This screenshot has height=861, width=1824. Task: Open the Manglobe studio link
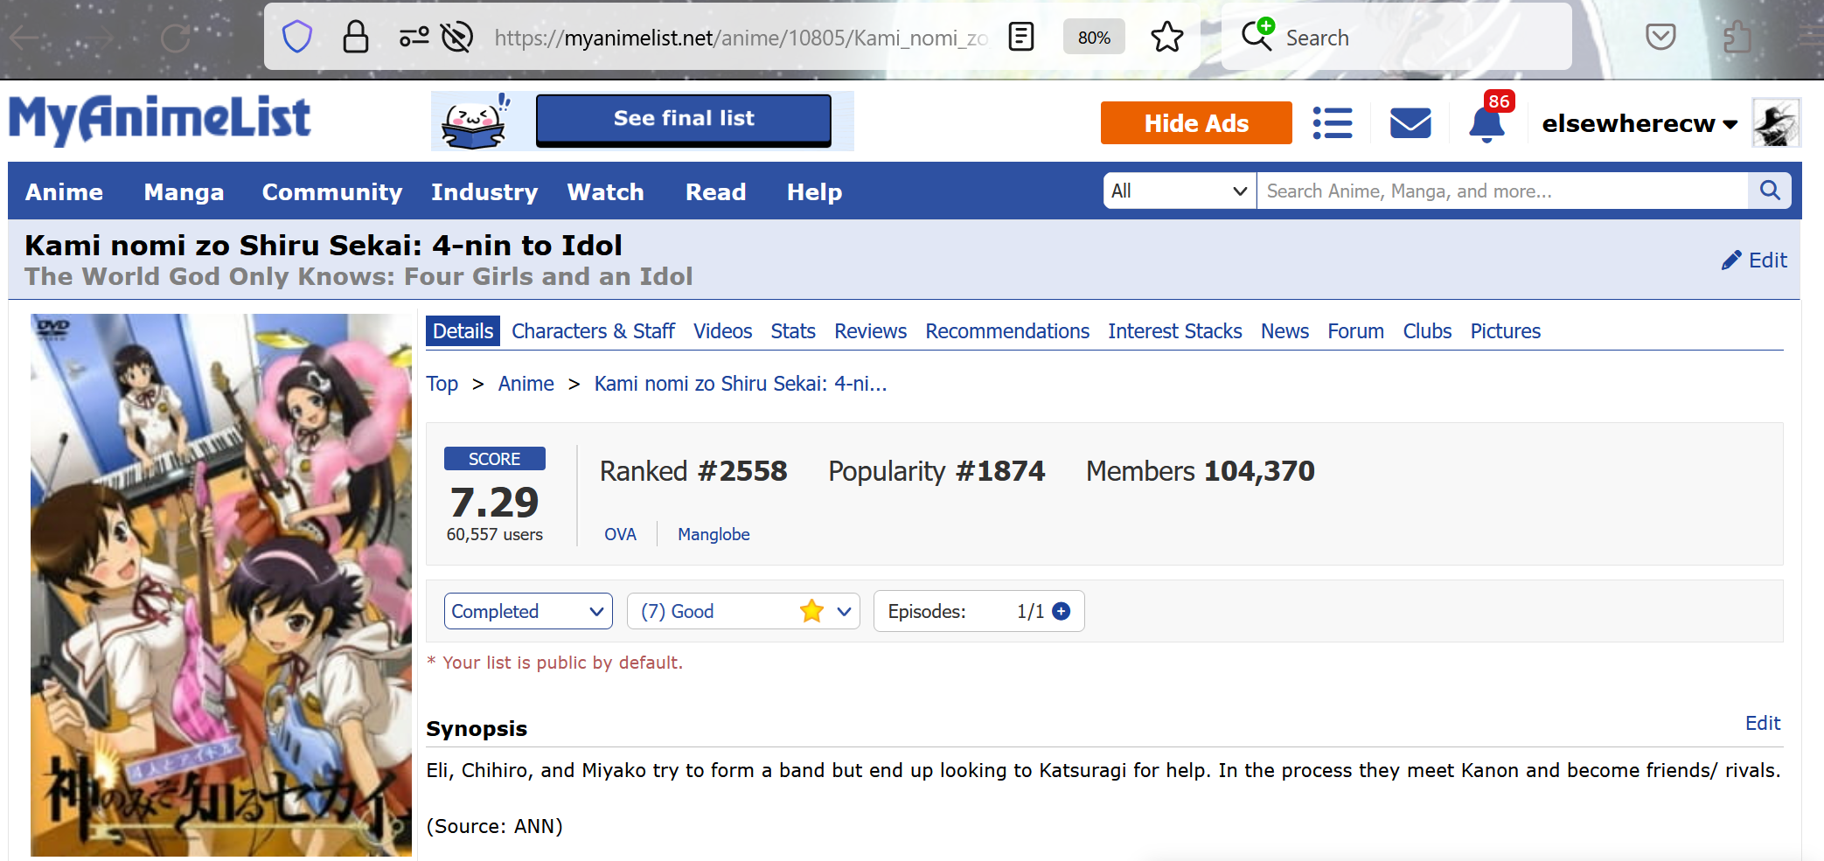click(714, 534)
